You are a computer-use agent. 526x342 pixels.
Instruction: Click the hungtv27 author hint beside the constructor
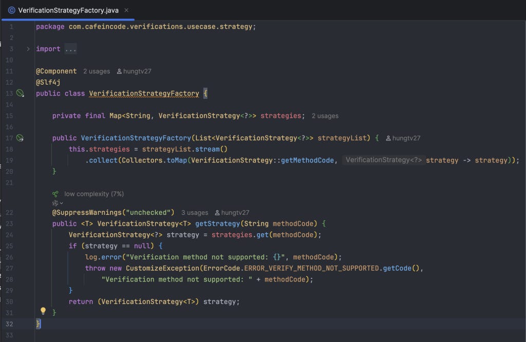point(403,138)
